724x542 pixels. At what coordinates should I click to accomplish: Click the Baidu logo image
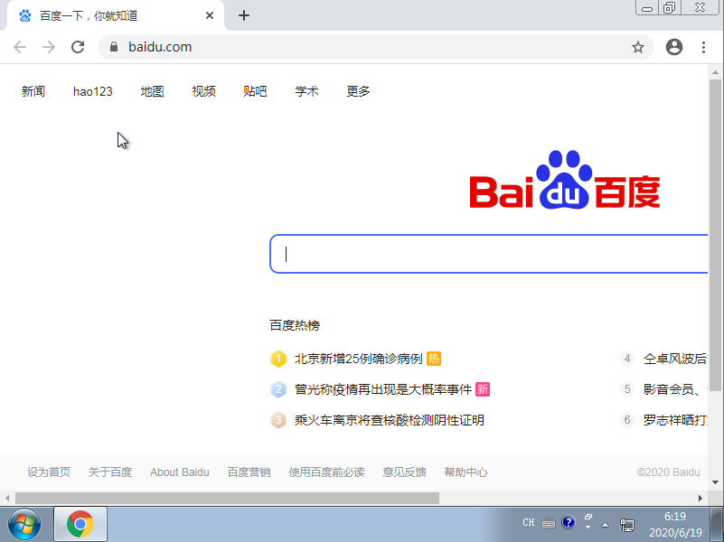pos(564,181)
